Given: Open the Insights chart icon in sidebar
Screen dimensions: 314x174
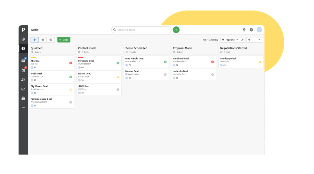Looking at the screenshot, I should (23, 89).
